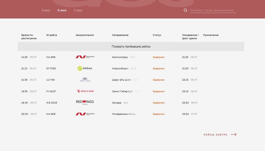
Task: Click the magnifying glass search icon
Action: pos(185,10)
